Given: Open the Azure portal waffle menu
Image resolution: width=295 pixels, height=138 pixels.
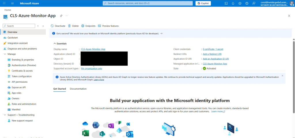Looking at the screenshot, I should click(4, 3).
